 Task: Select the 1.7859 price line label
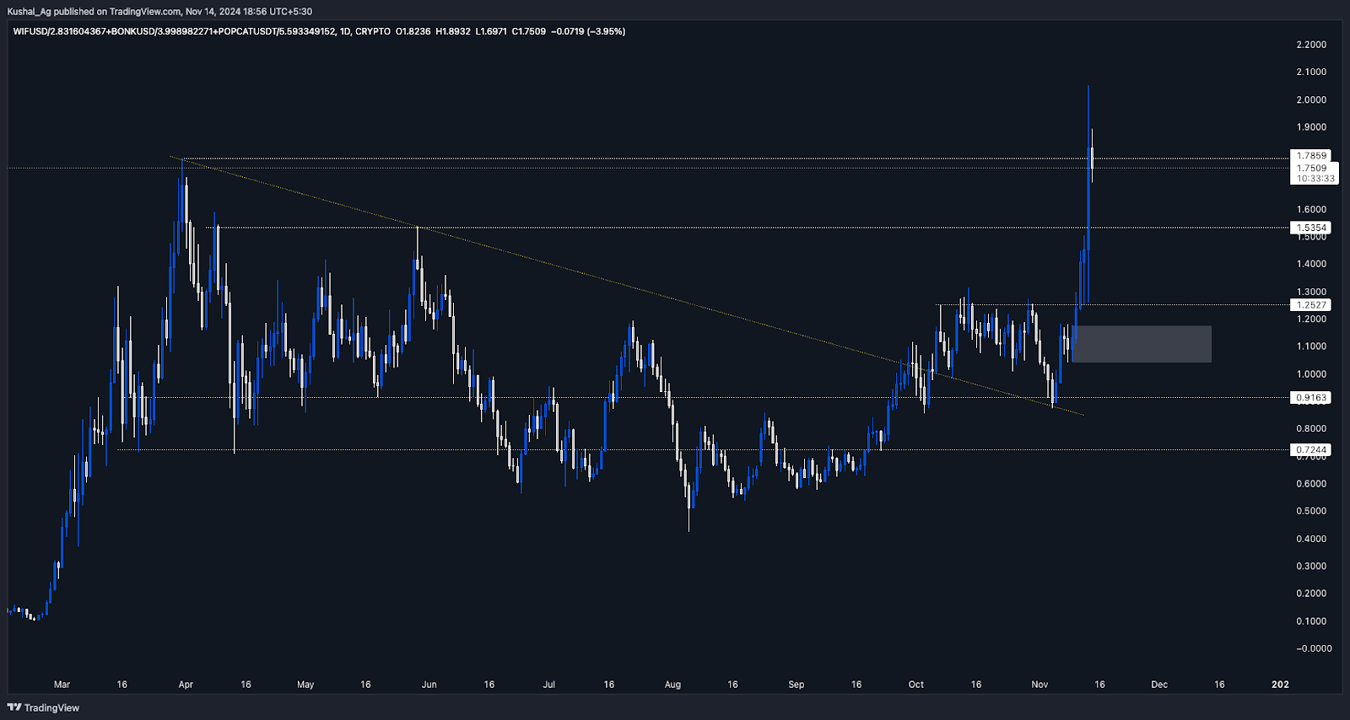[1312, 156]
